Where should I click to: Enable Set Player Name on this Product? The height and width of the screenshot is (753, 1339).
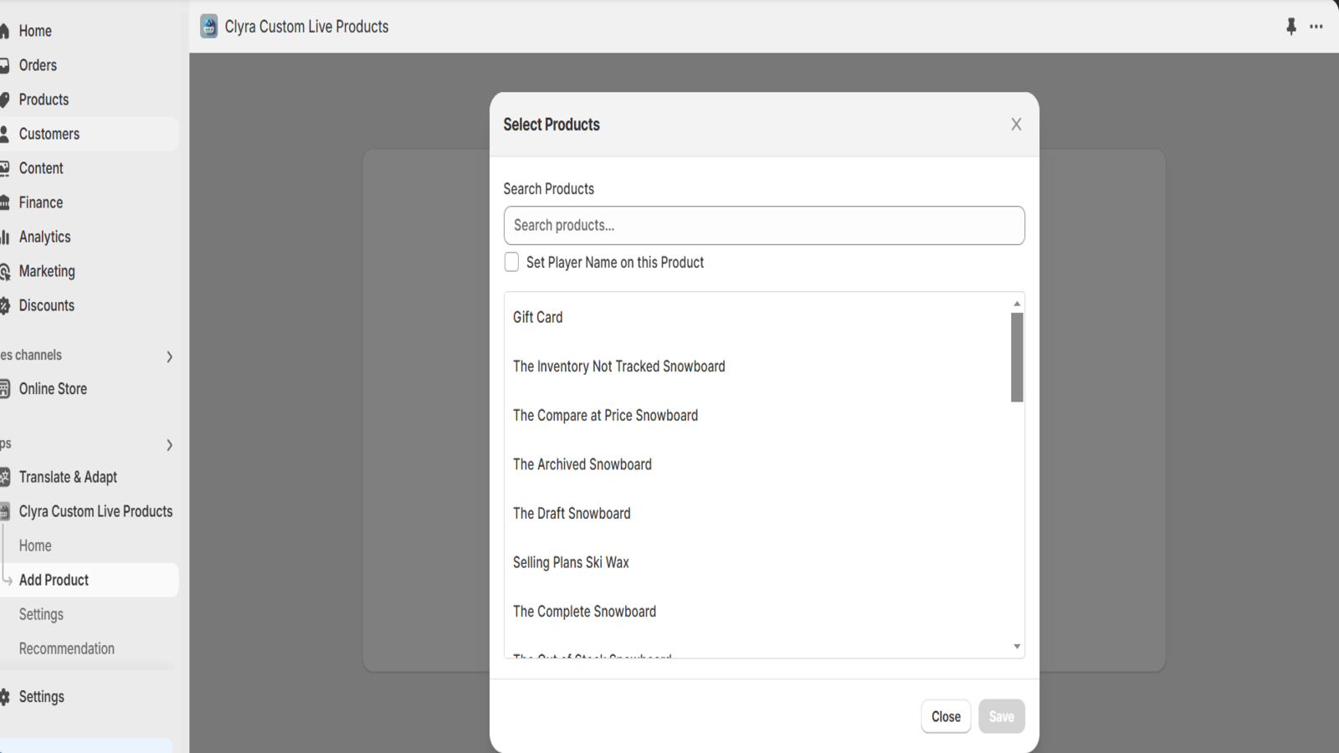tap(511, 262)
